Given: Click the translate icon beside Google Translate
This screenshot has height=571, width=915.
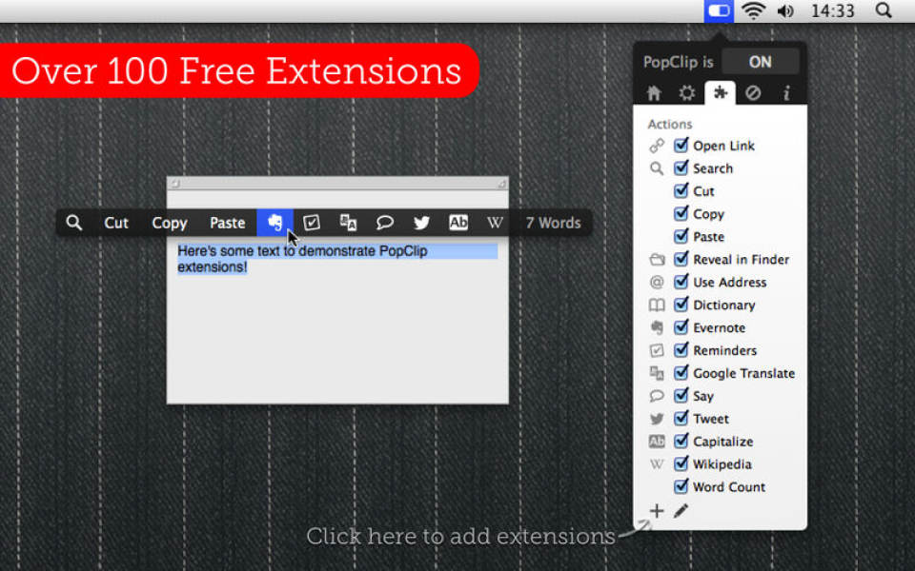Looking at the screenshot, I should pyautogui.click(x=657, y=373).
